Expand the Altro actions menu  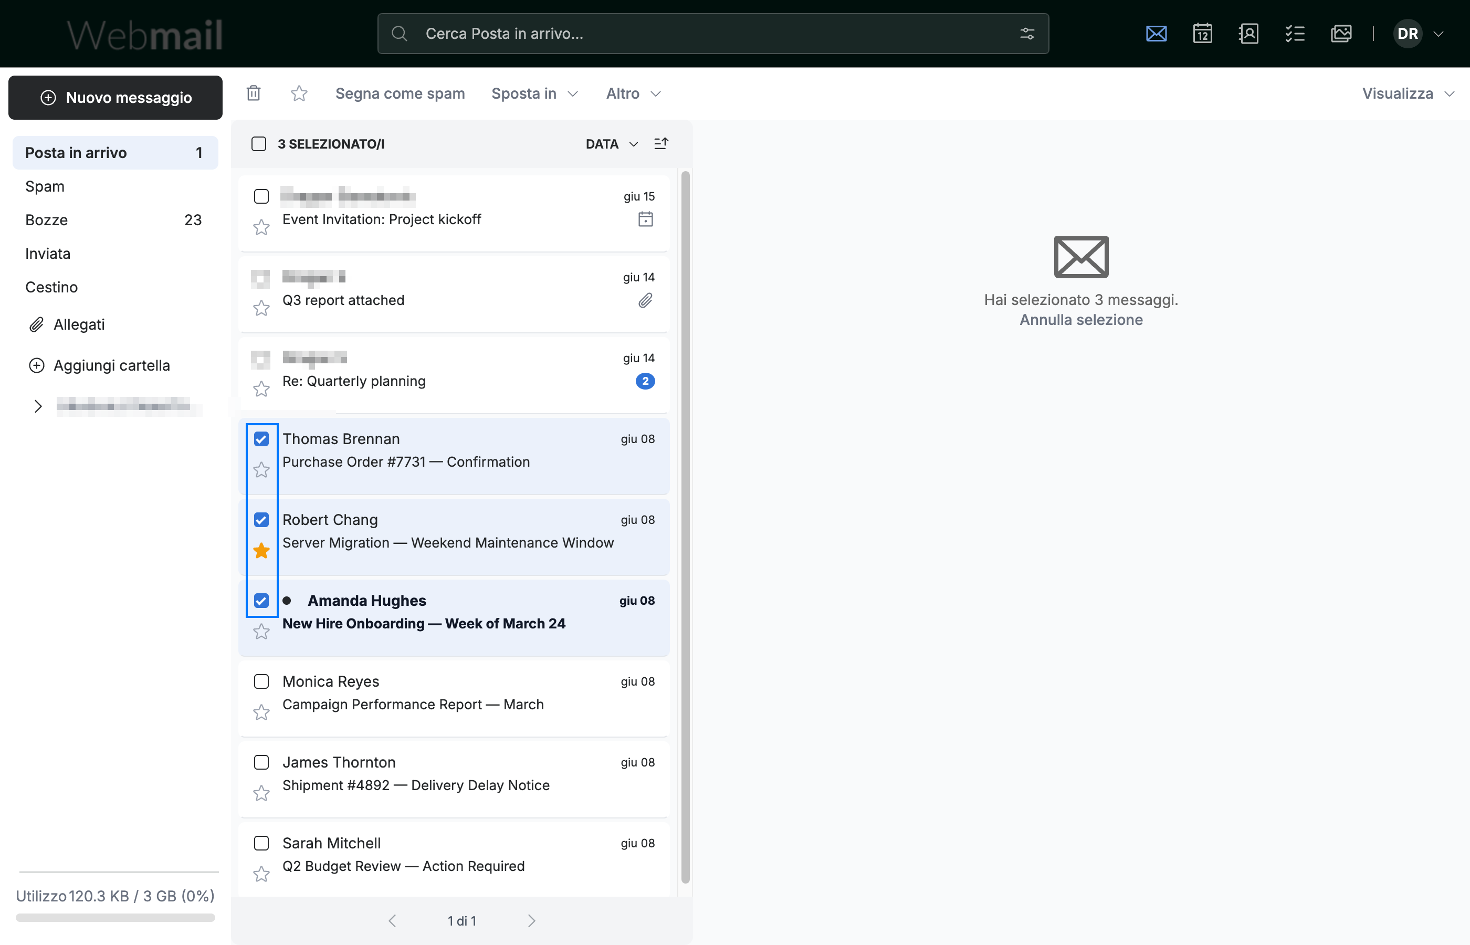[633, 93]
